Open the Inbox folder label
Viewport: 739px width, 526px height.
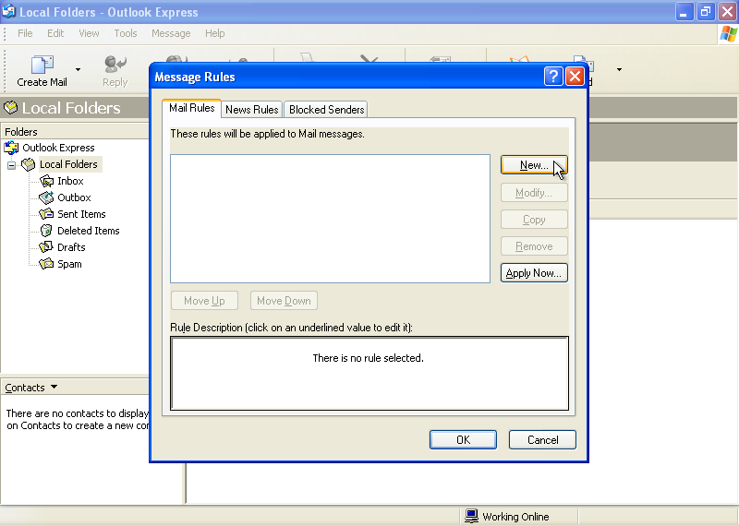(x=70, y=181)
